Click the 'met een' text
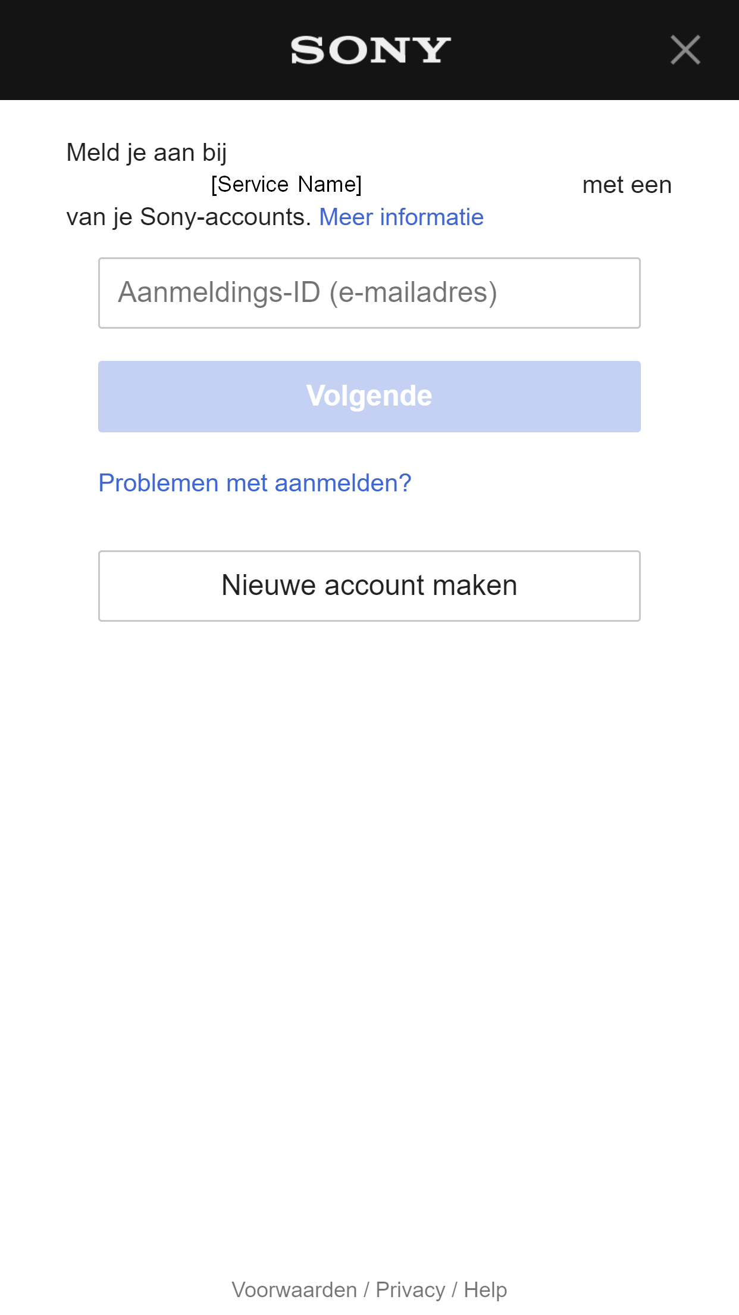The image size is (739, 1315). pyautogui.click(x=627, y=185)
